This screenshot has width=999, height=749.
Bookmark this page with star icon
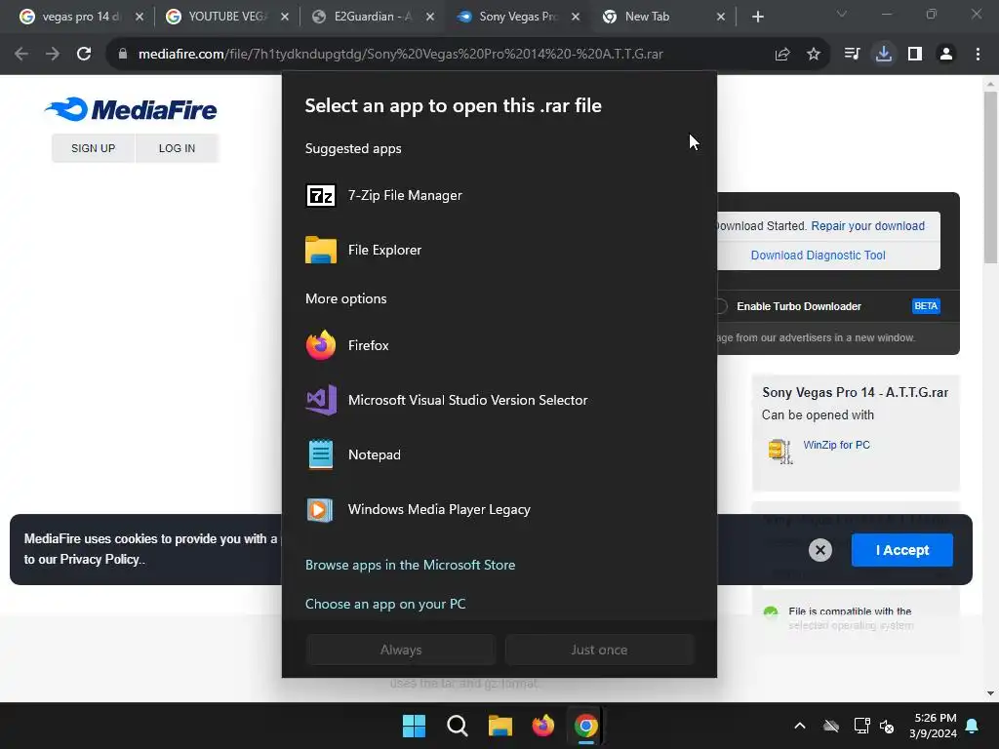click(814, 55)
